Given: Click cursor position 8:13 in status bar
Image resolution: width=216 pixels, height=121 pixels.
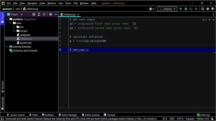Looking at the screenshot, I should click(165, 119).
